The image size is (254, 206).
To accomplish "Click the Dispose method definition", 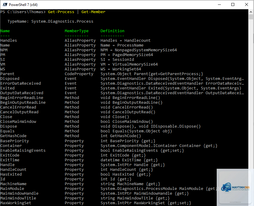I will tap(150, 126).
